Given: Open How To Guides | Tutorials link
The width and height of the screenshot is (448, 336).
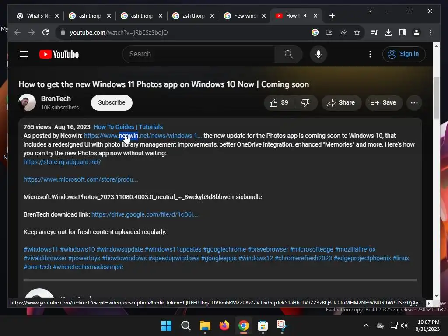Looking at the screenshot, I should coord(128,127).
